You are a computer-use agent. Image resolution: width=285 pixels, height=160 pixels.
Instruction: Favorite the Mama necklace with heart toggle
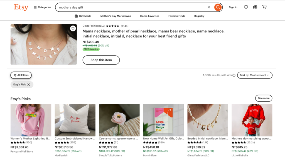click(73, 28)
